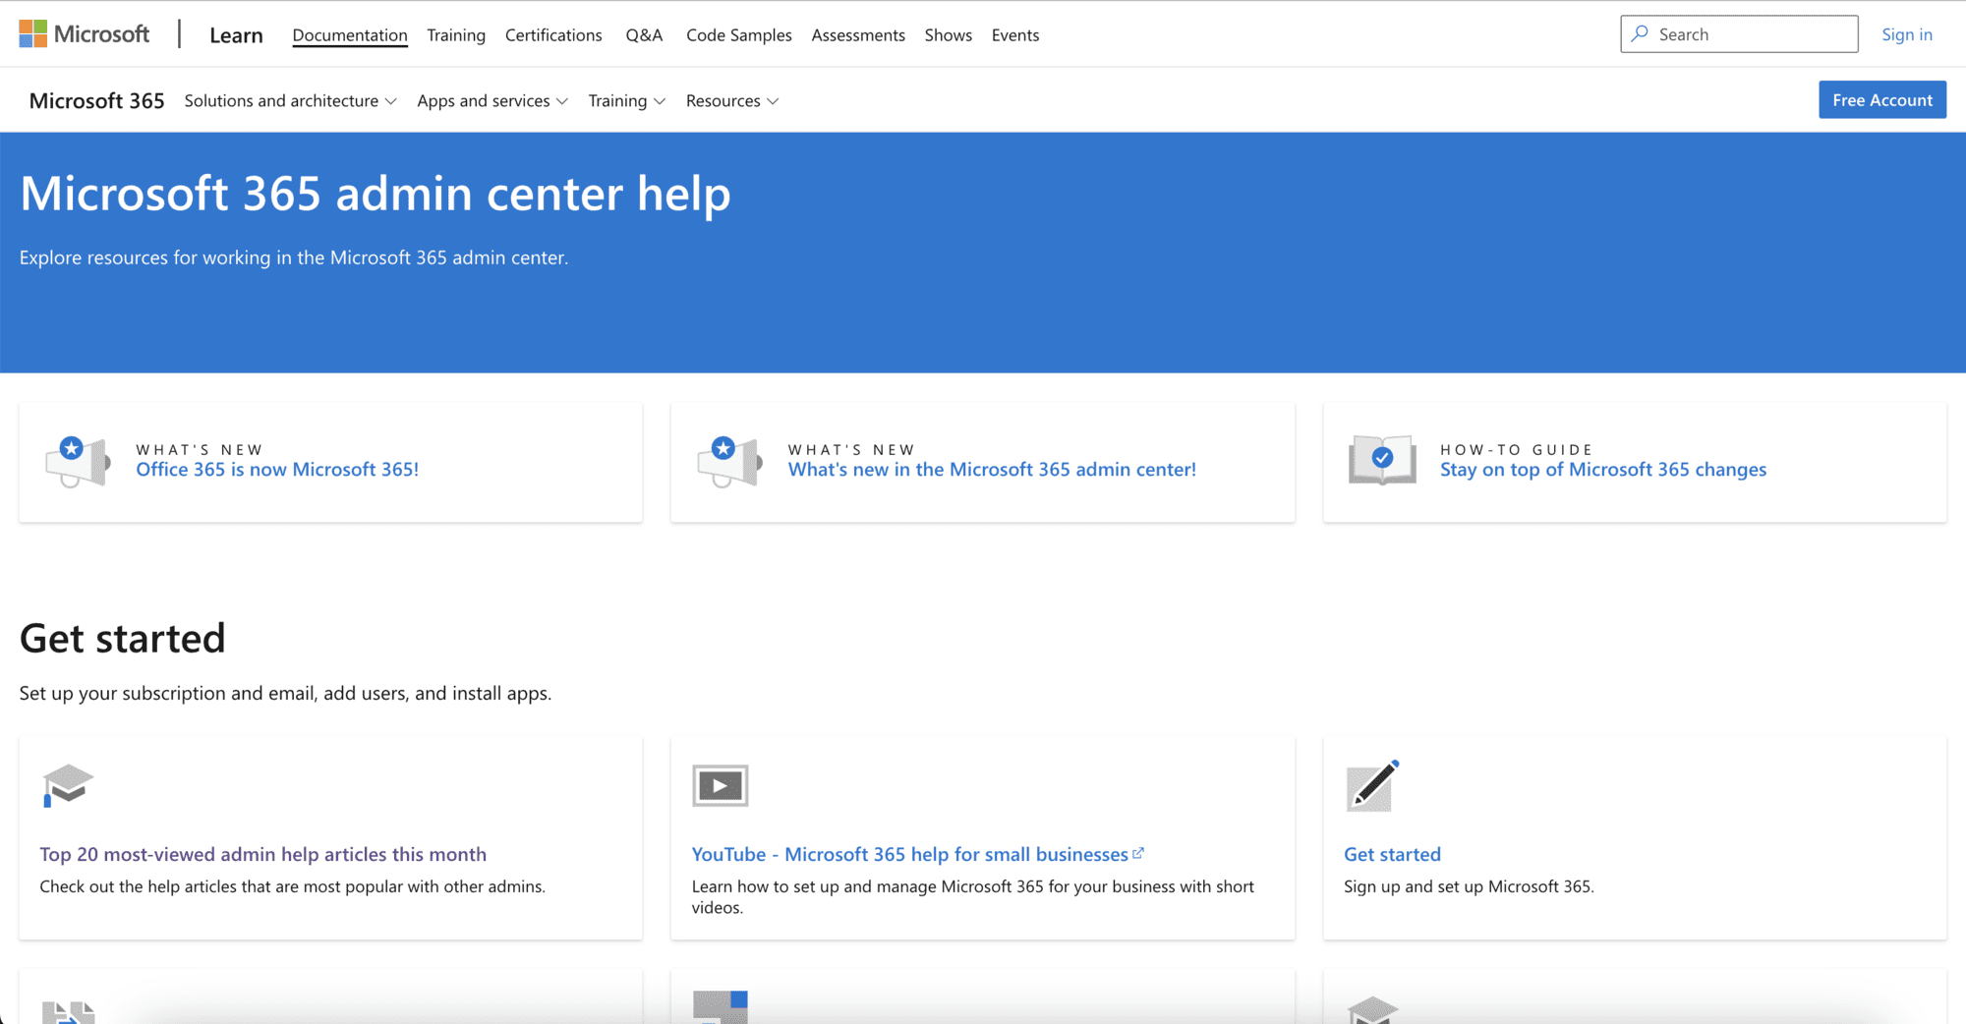Open the Get started card link

click(1392, 854)
